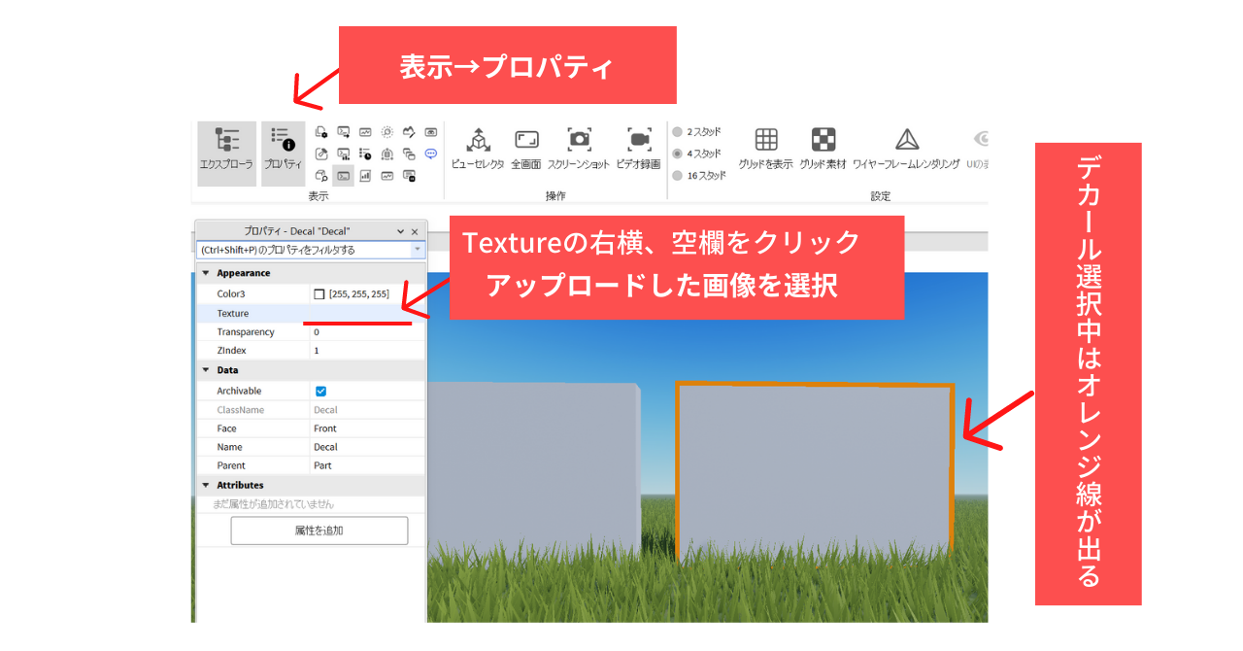Close the Decal properties panel
Screen dimensions: 1243x651
pyautogui.click(x=415, y=231)
